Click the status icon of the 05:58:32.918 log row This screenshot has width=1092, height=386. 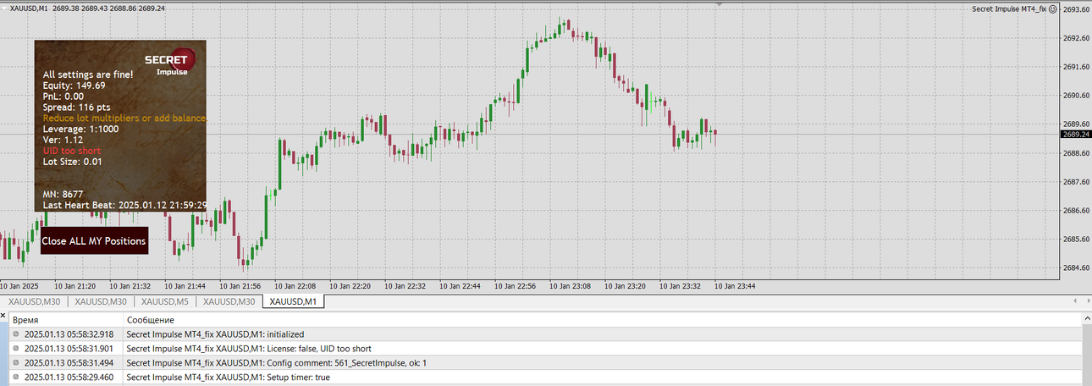pos(15,334)
